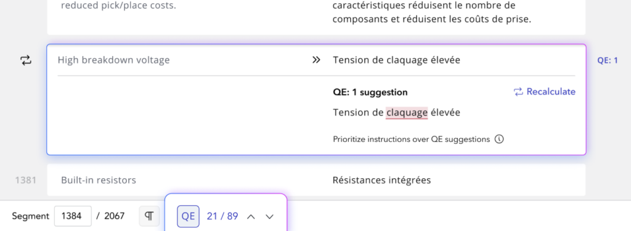Select segment number 1381 in the left margin
Image resolution: width=631 pixels, height=231 pixels.
26,181
